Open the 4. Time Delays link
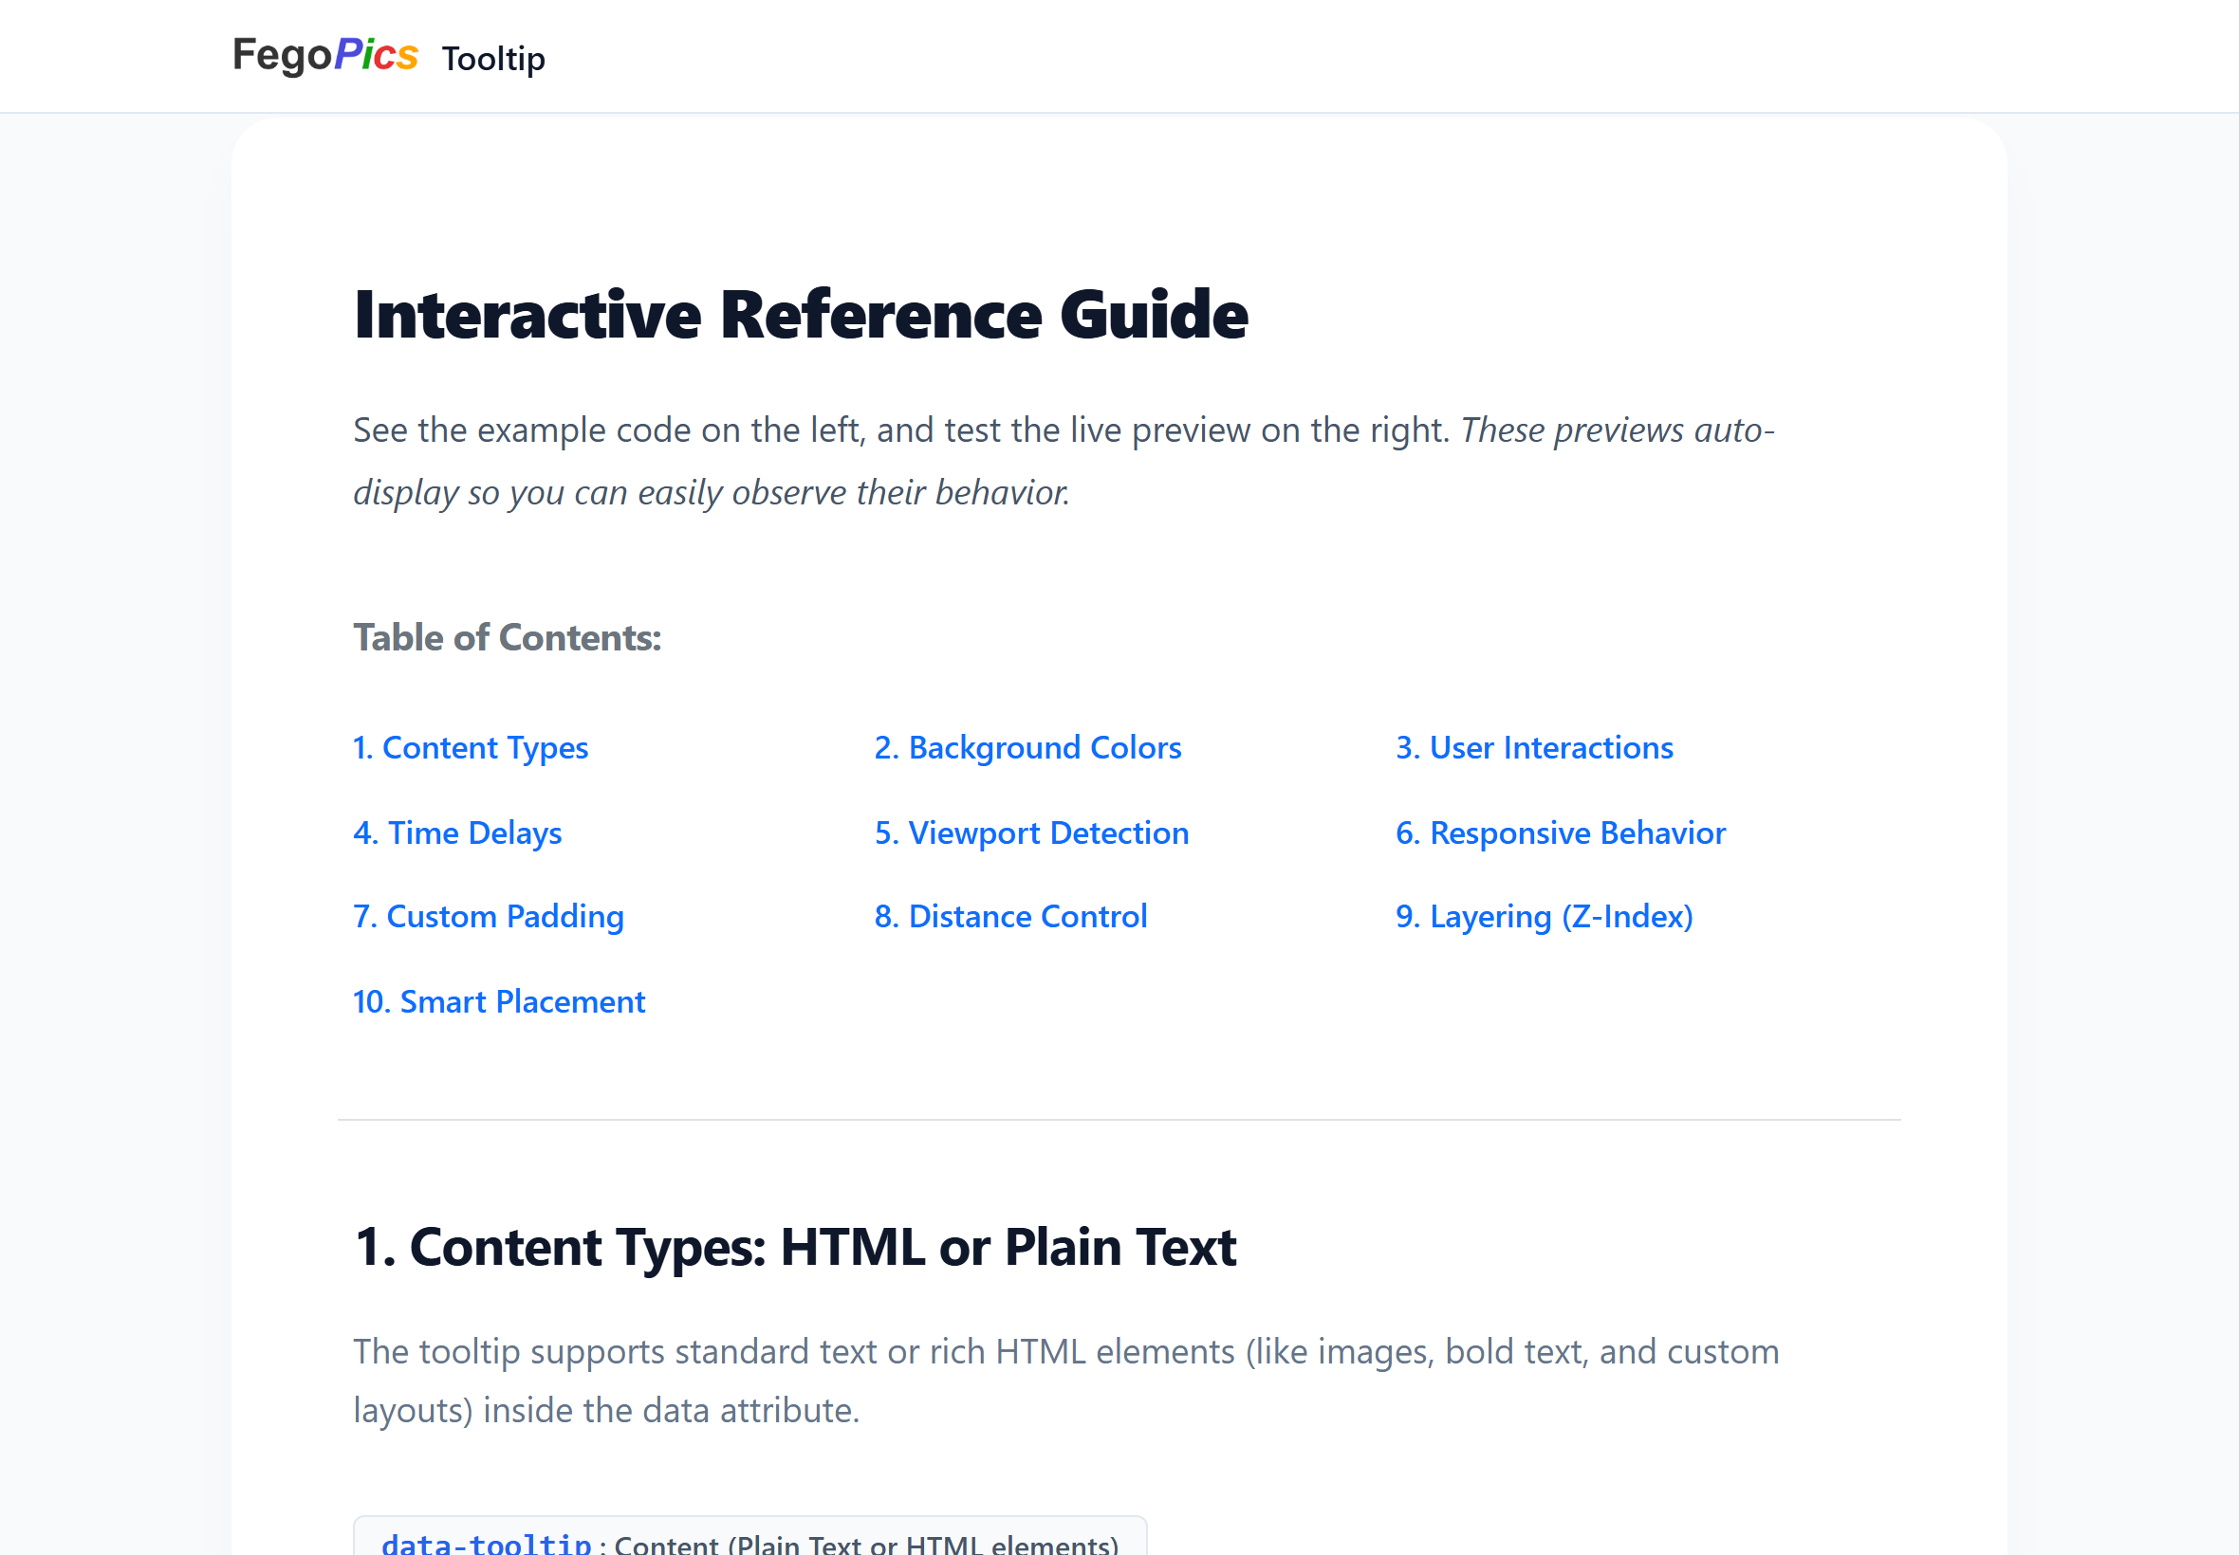This screenshot has height=1555, width=2239. pos(457,833)
